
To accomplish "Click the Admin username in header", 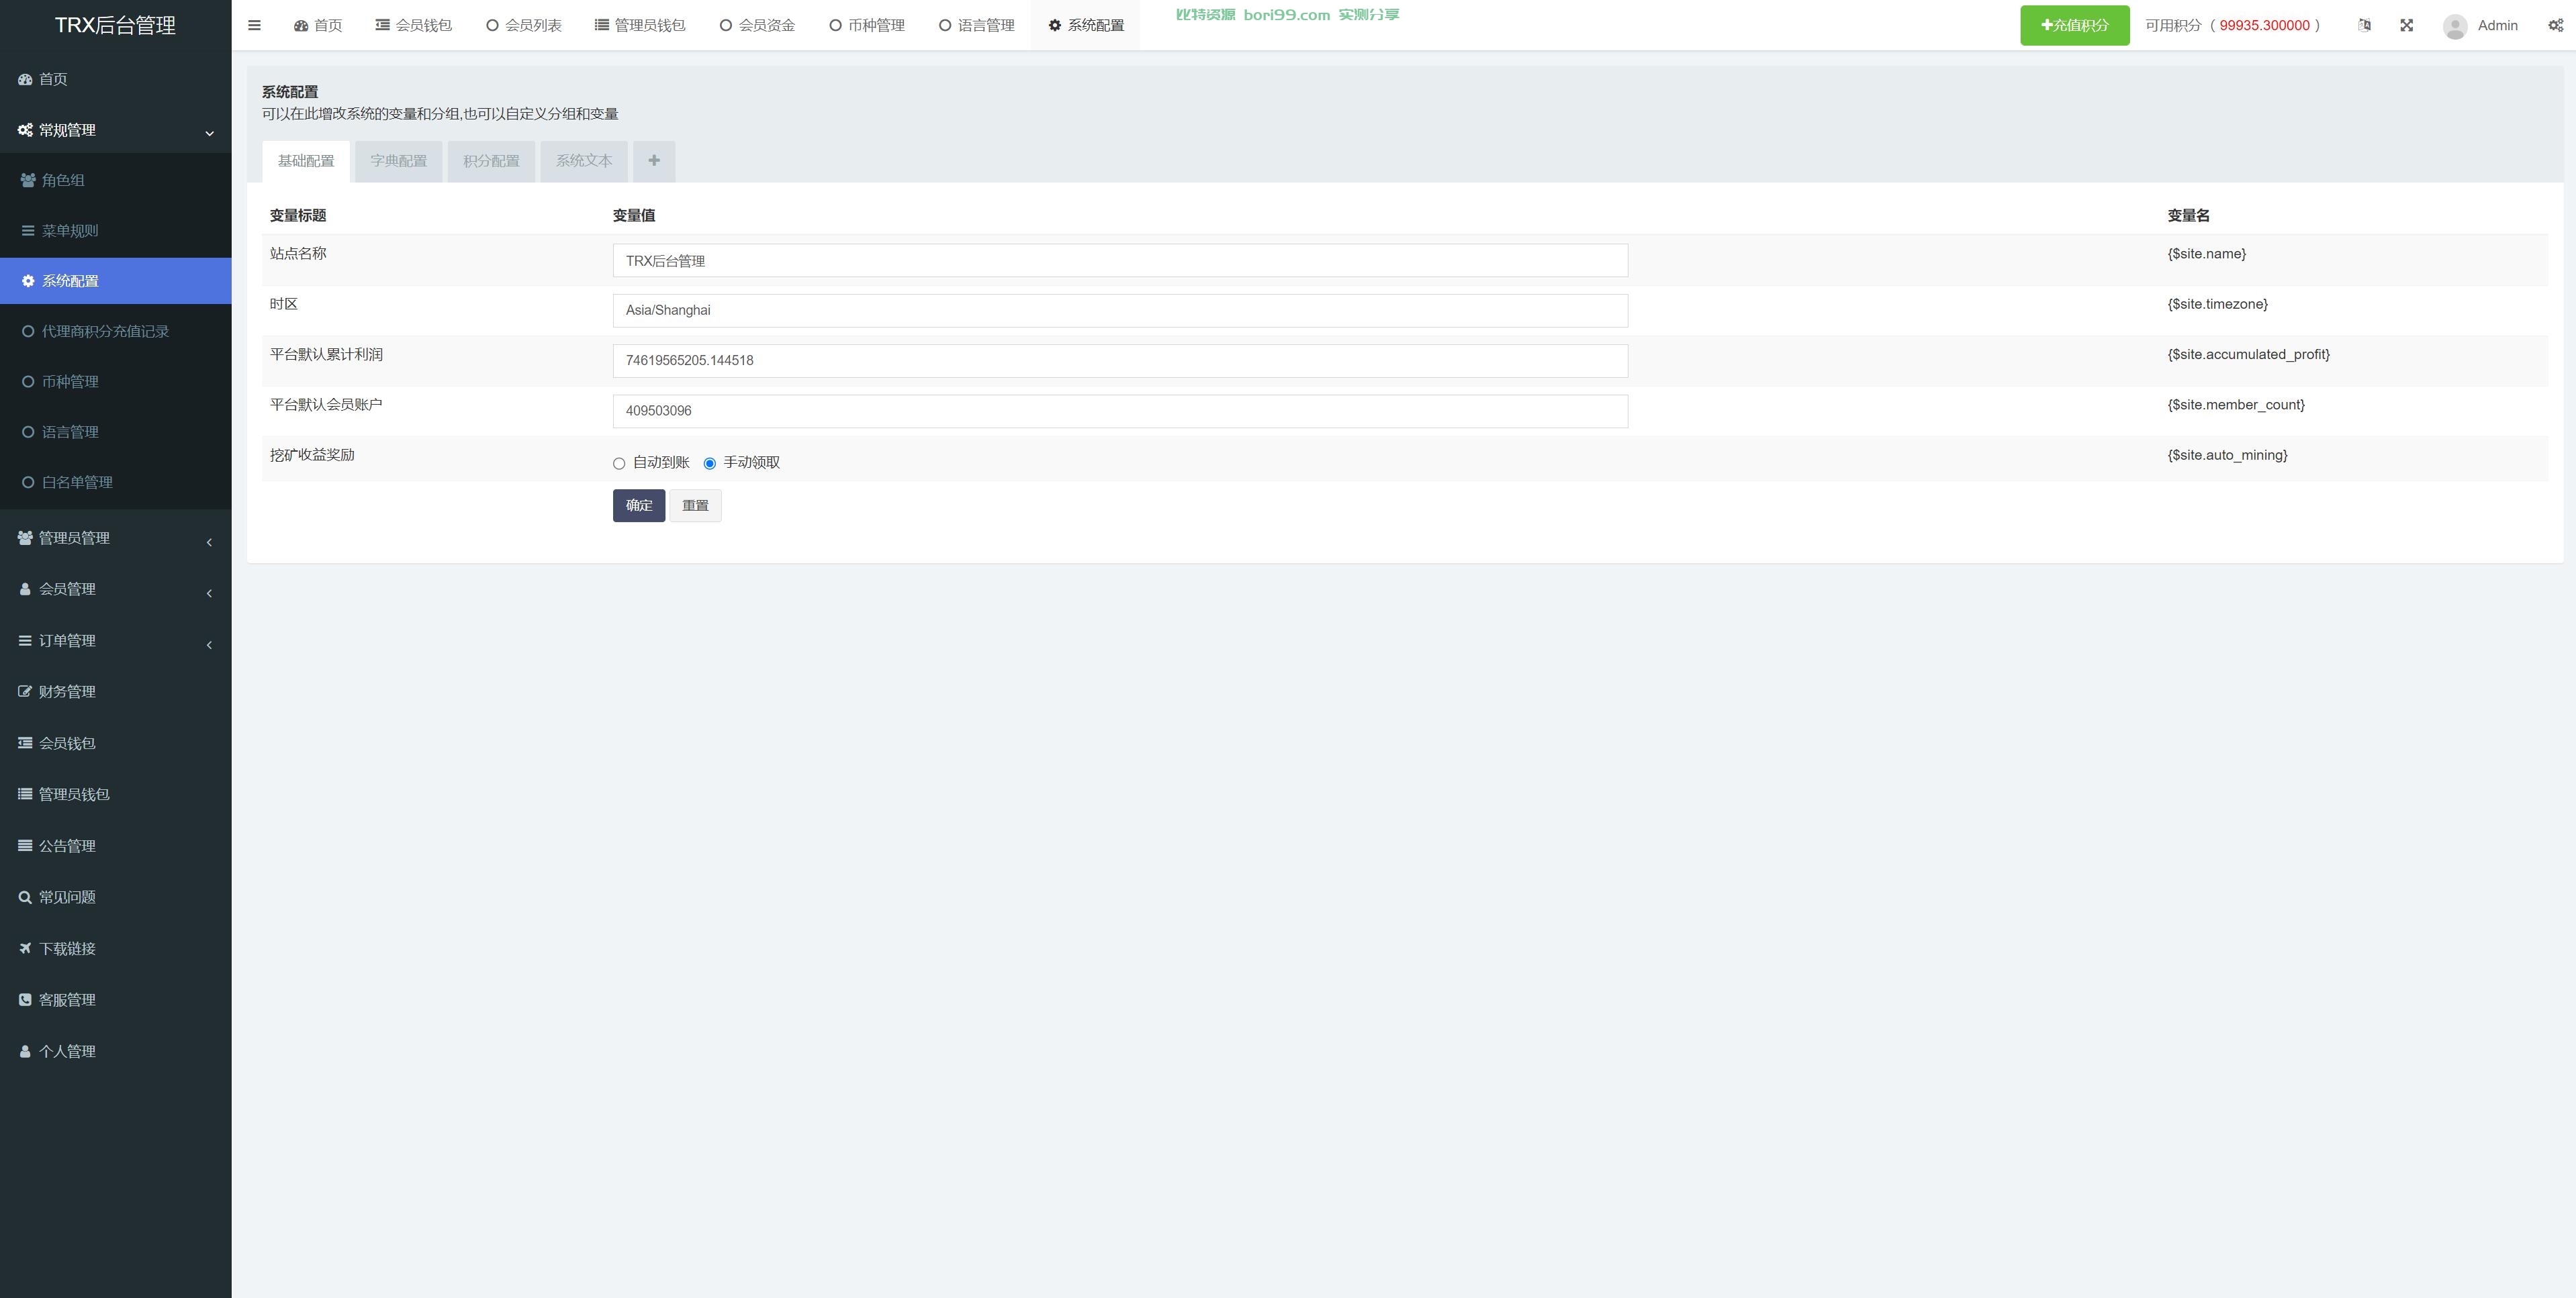I will (x=2497, y=25).
